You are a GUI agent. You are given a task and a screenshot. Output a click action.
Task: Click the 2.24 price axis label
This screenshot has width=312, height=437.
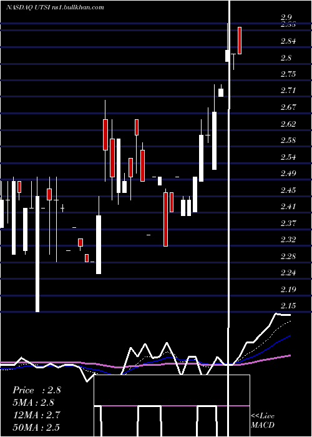pos(288,273)
